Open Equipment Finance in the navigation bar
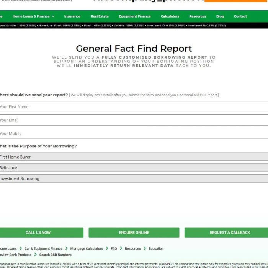This screenshot has width=268, height=268. pyautogui.click(x=134, y=16)
